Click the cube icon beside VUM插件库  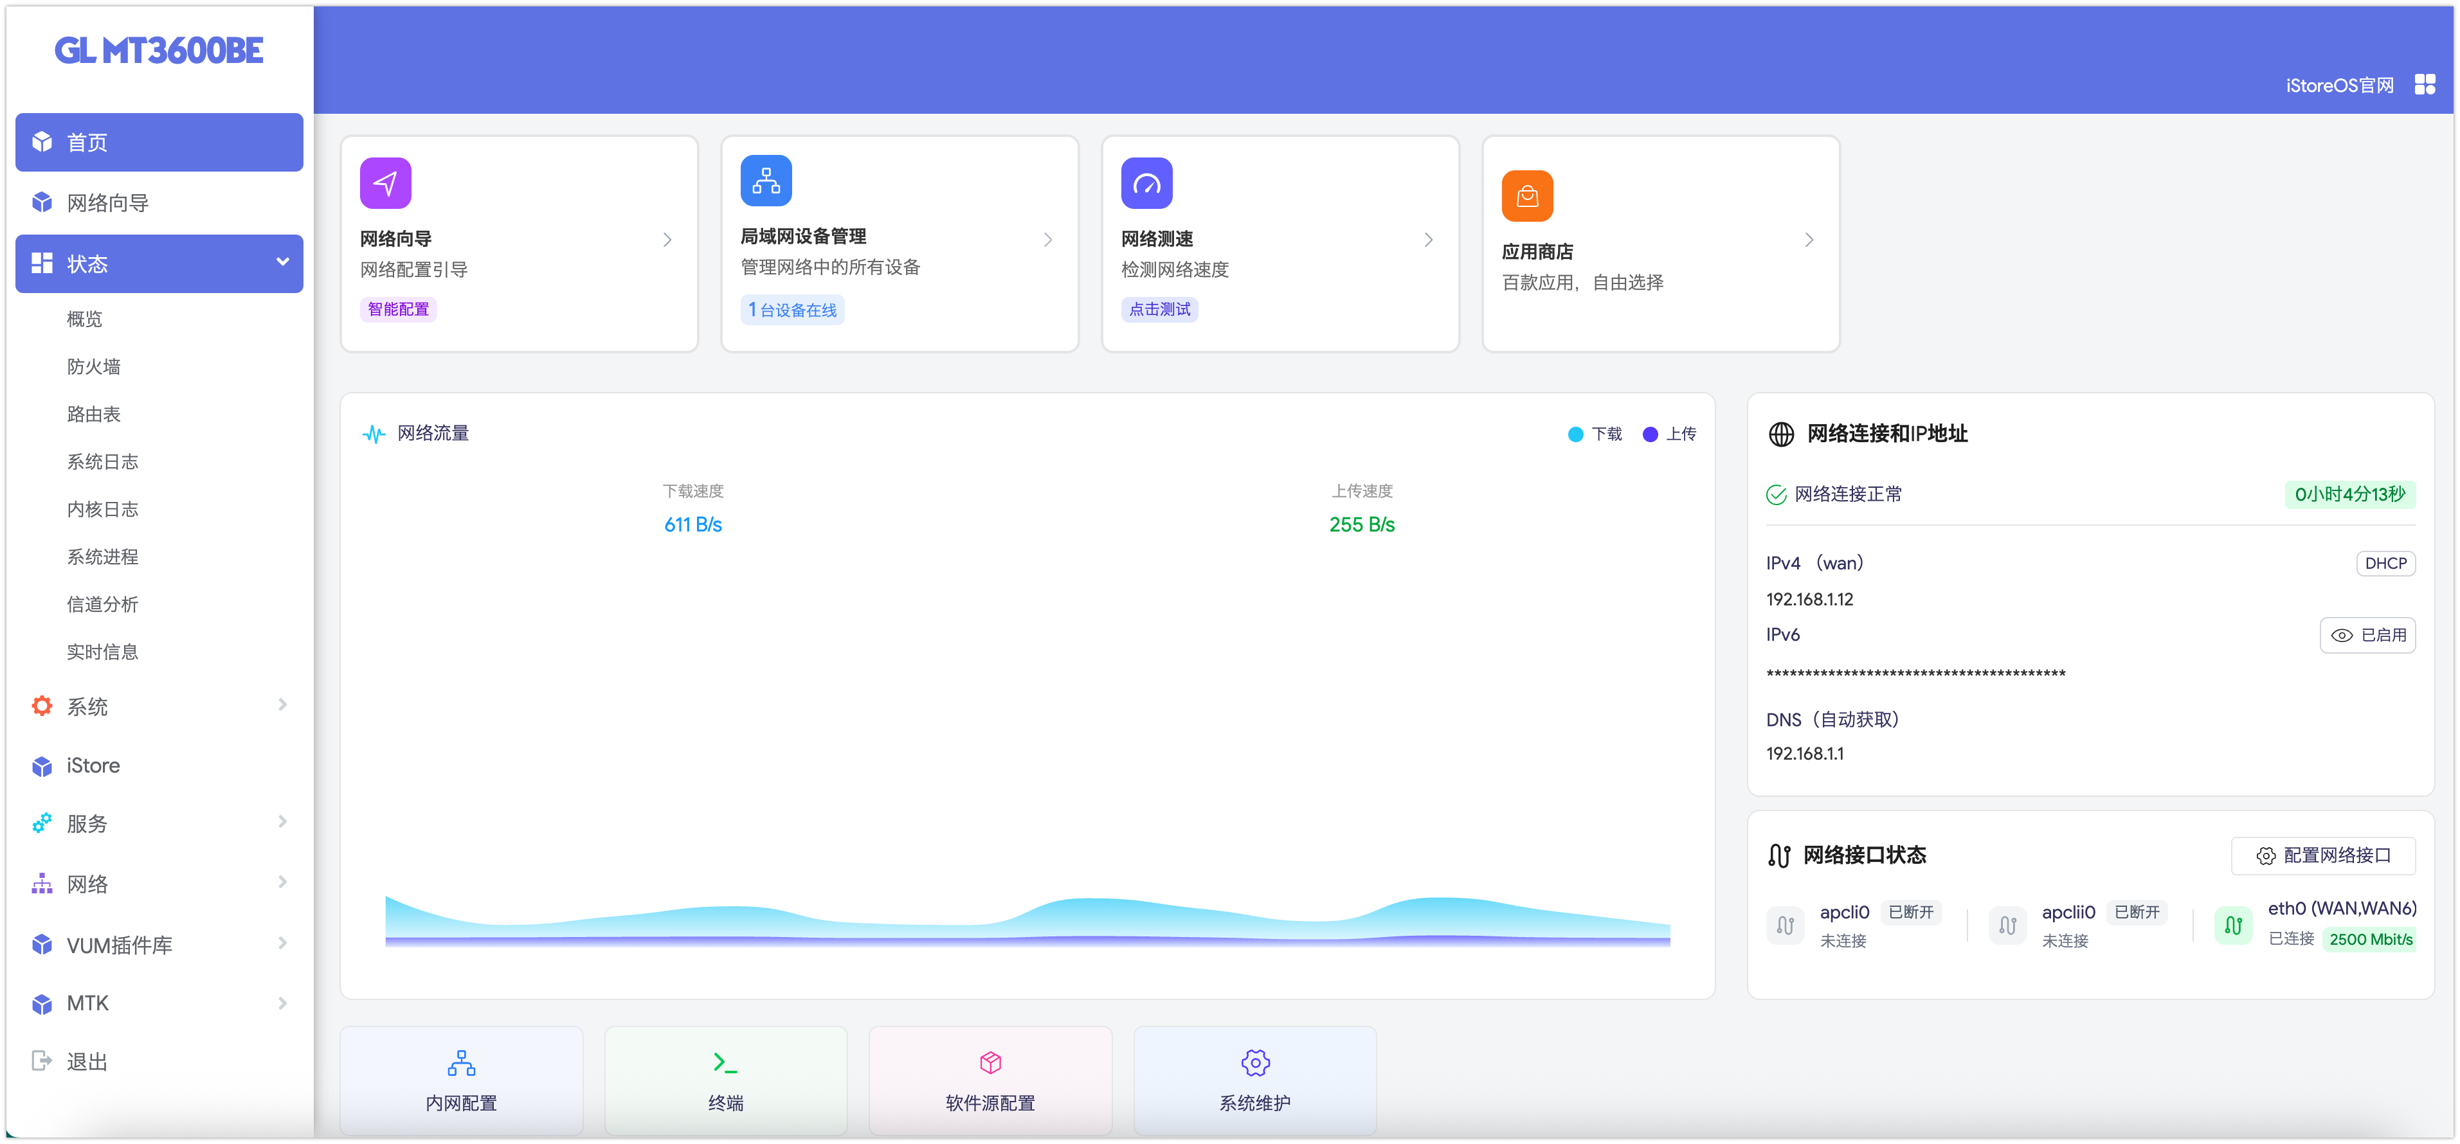[42, 945]
